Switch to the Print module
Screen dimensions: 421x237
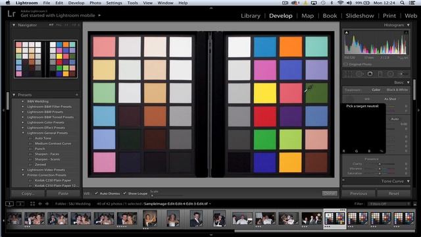tap(389, 16)
